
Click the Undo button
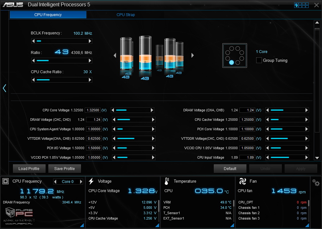click(265, 168)
